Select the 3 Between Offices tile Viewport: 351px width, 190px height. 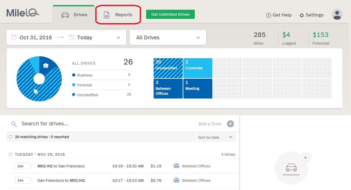[168, 88]
